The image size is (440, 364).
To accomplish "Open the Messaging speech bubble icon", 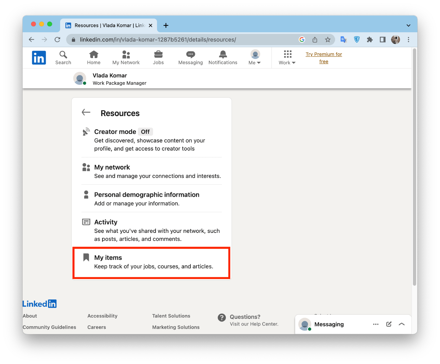I will point(190,57).
